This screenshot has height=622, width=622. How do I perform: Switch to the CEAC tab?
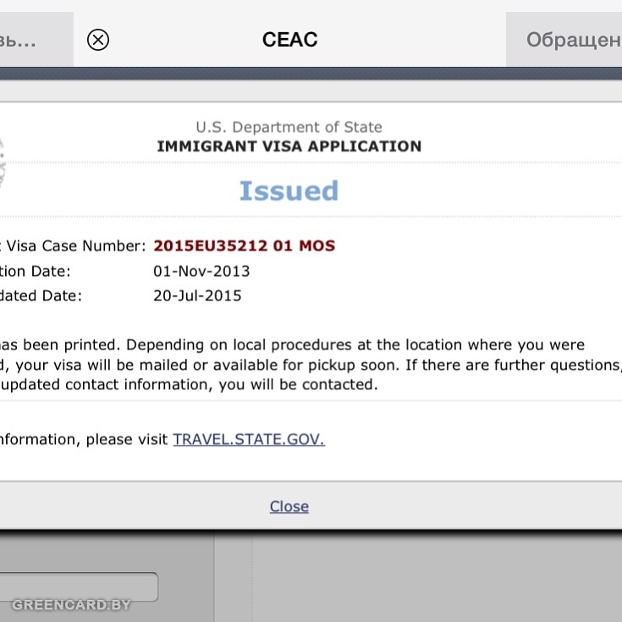click(x=289, y=40)
